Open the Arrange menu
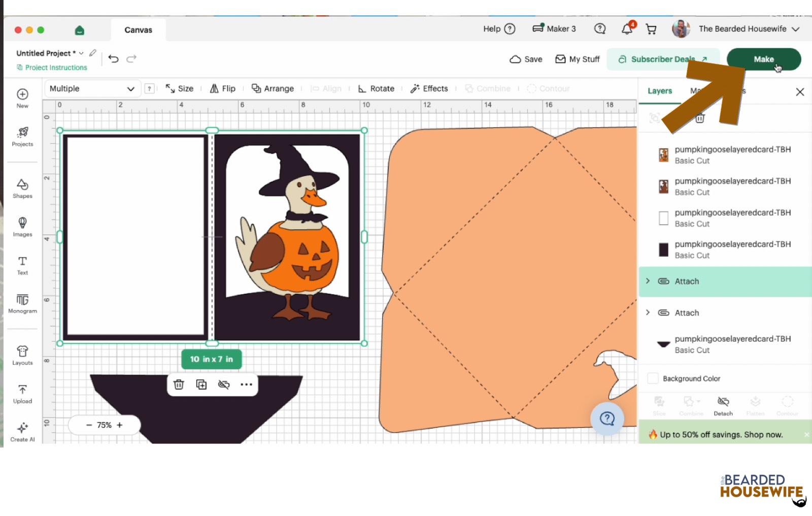Screen dimensions: 812x516 (x=273, y=88)
